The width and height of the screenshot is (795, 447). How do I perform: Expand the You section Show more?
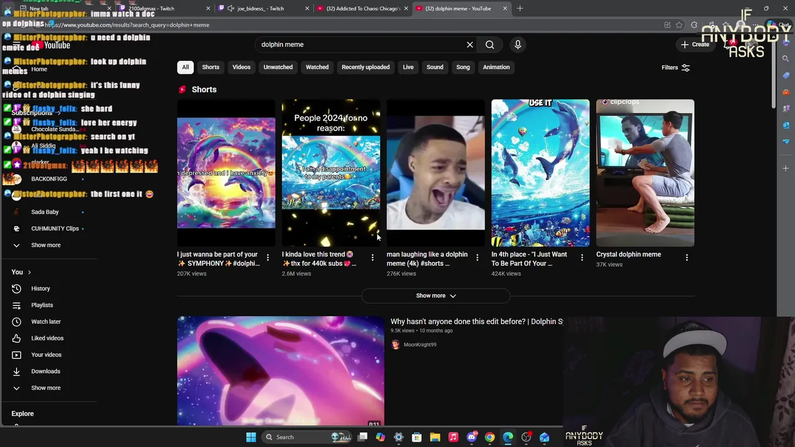coord(46,388)
